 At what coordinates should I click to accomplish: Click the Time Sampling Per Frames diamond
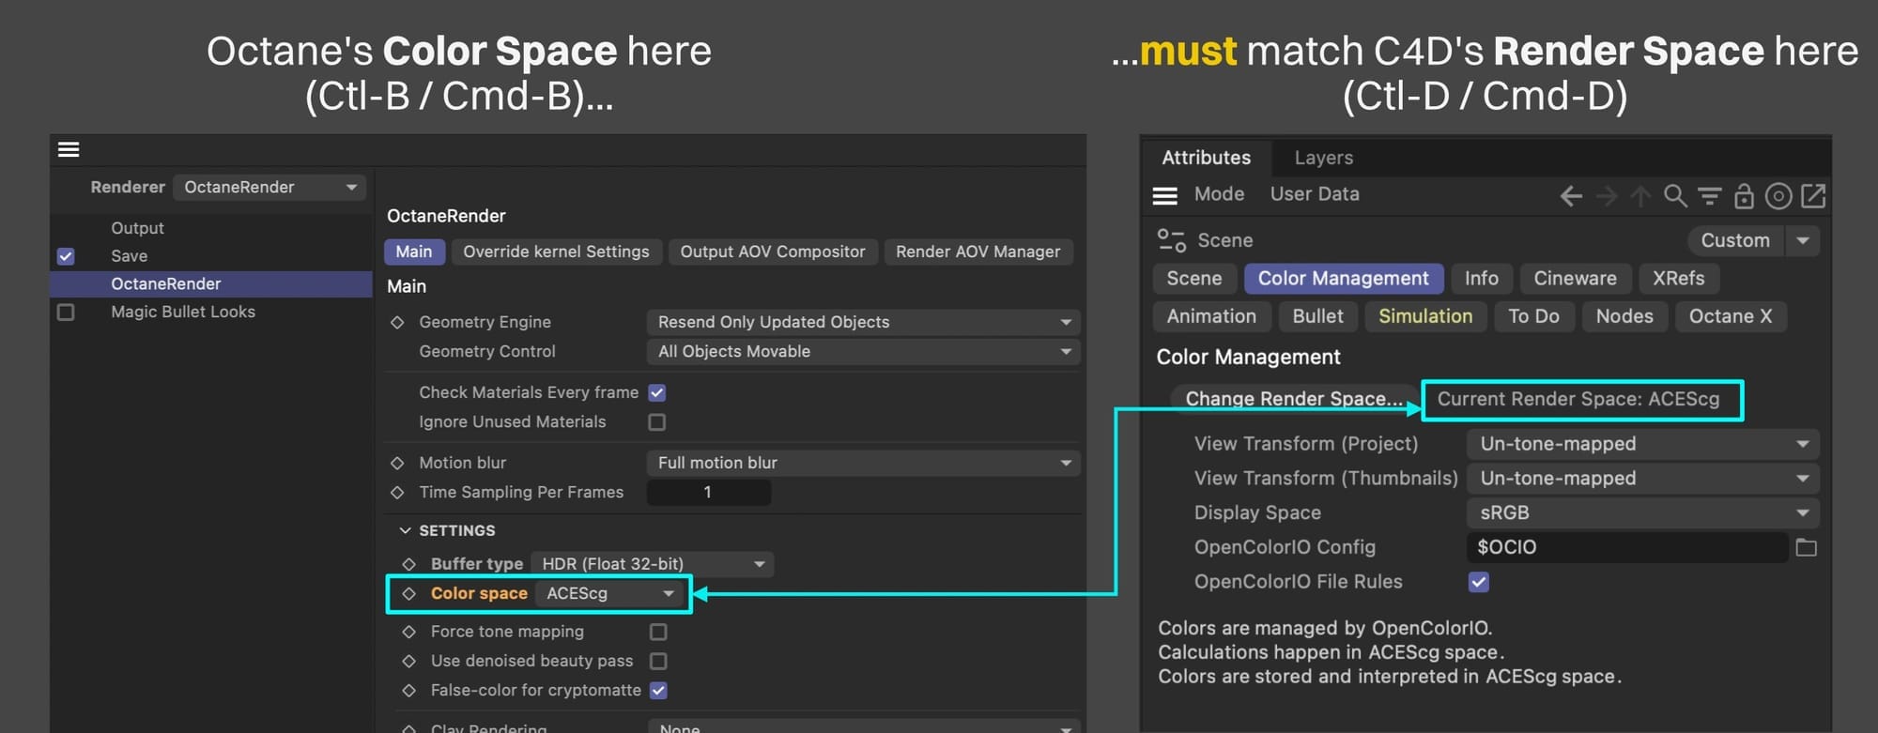[397, 492]
